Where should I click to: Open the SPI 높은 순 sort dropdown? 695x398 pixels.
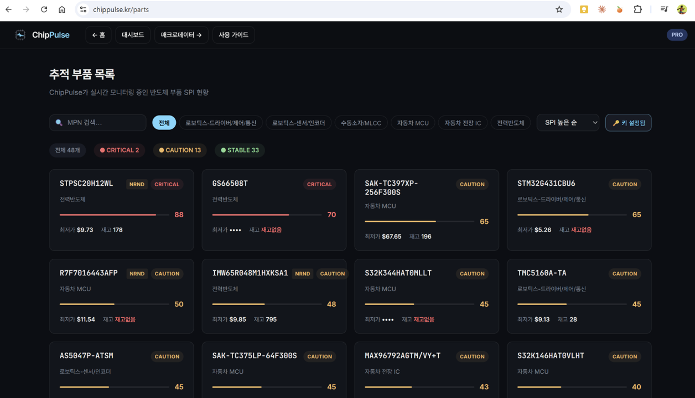(x=568, y=123)
